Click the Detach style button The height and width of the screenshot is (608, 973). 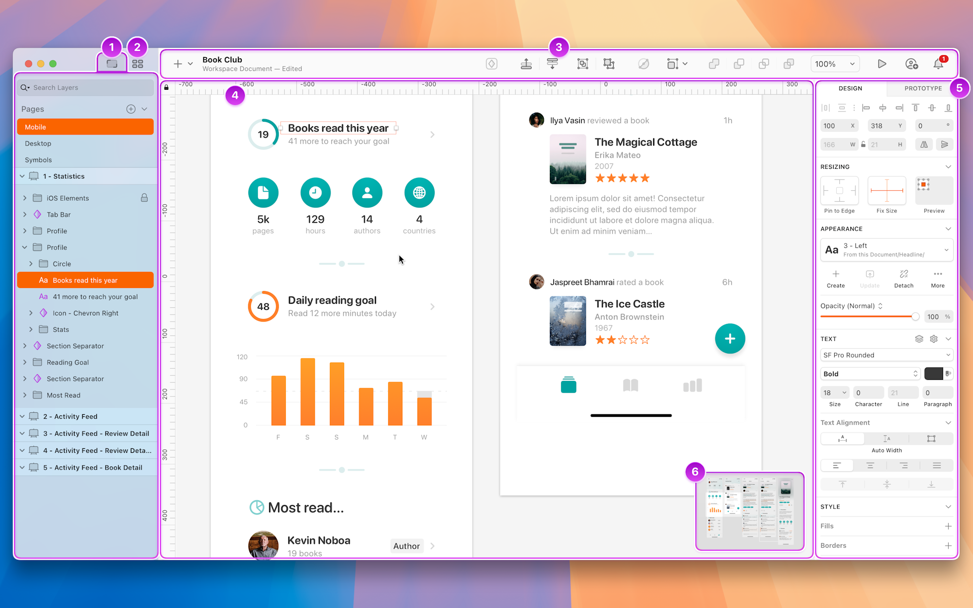[x=904, y=279]
